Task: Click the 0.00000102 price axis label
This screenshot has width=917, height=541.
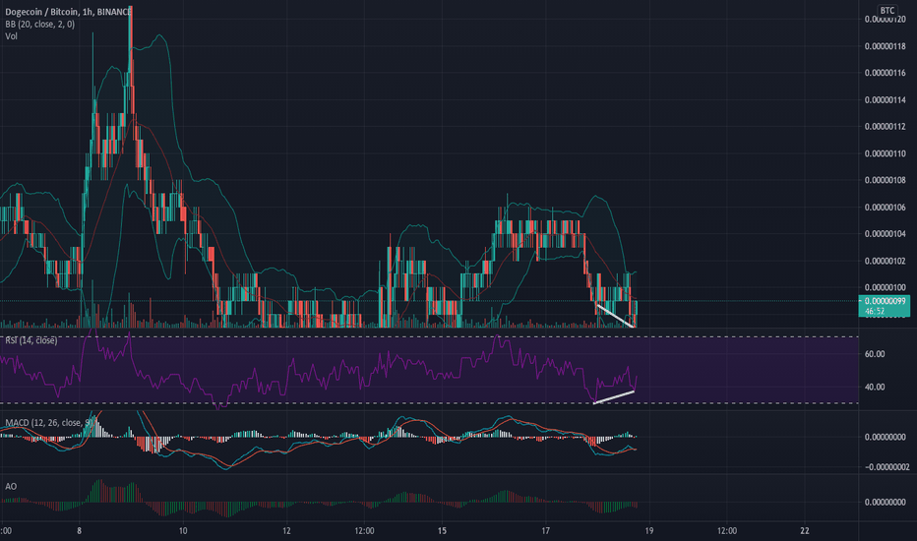Action: 885,261
